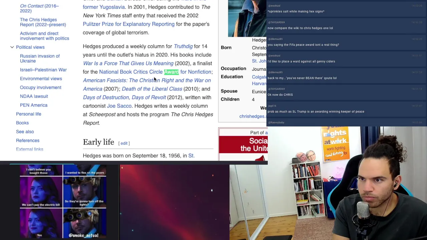Click the highlighted word Award
This screenshot has height=240, width=427.
click(171, 72)
